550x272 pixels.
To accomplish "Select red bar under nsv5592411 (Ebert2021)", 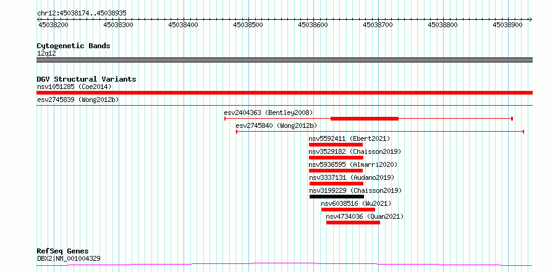I will coord(336,145).
